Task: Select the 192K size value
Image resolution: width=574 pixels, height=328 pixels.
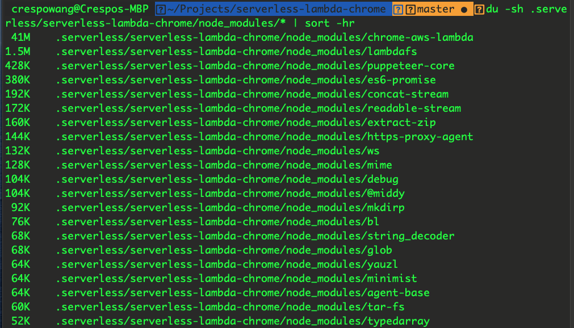Action: coord(18,94)
